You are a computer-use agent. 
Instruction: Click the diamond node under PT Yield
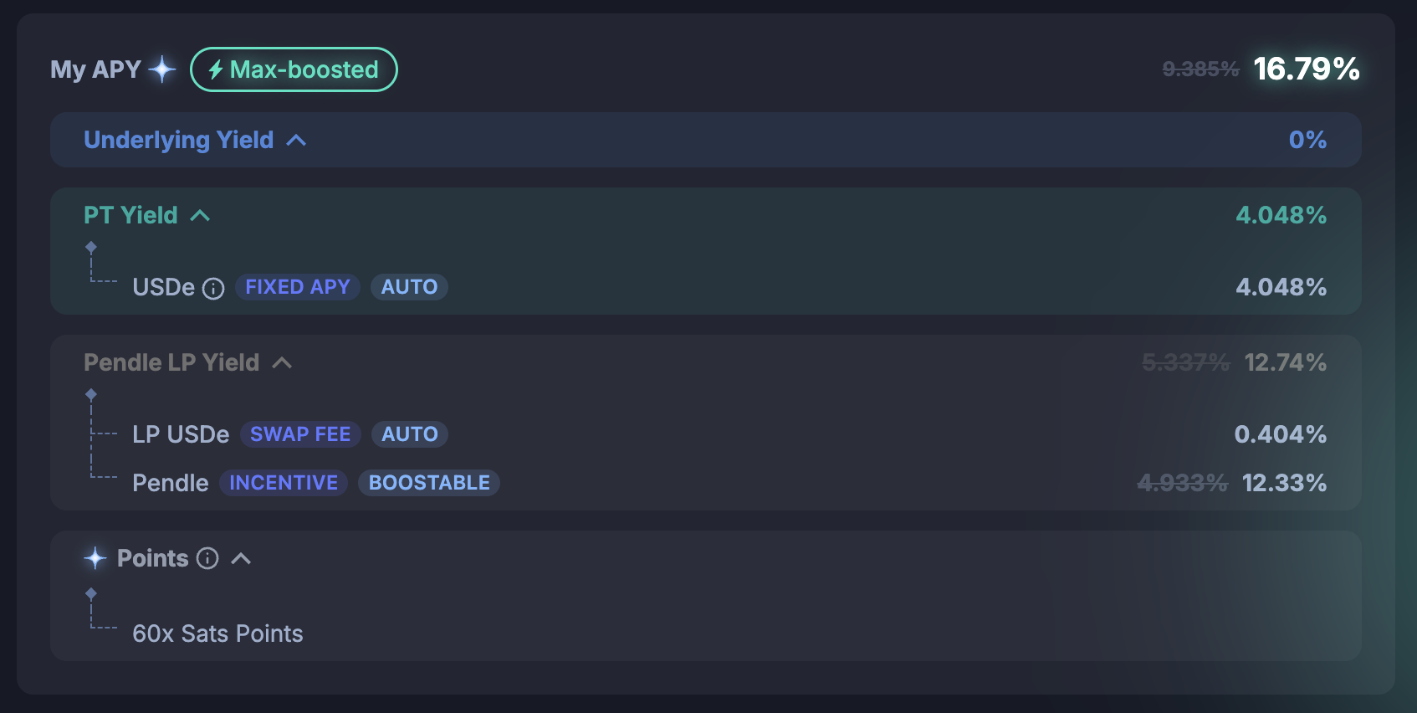pos(91,247)
